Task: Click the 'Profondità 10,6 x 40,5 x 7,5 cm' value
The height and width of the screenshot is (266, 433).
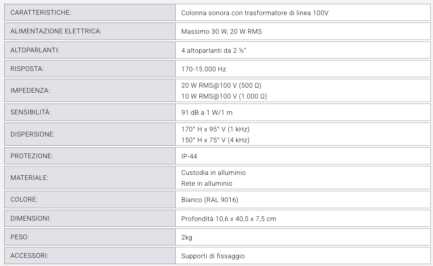Action: tap(228, 219)
